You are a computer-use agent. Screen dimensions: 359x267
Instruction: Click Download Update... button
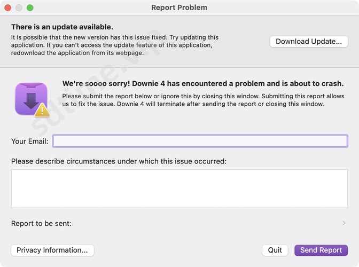[x=309, y=42]
